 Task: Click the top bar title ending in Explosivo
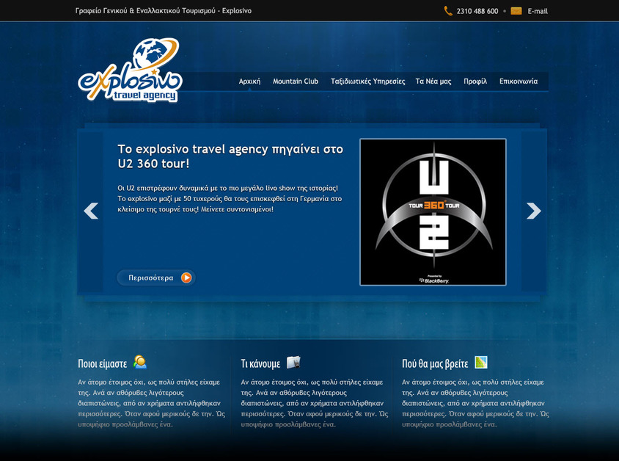coord(164,11)
